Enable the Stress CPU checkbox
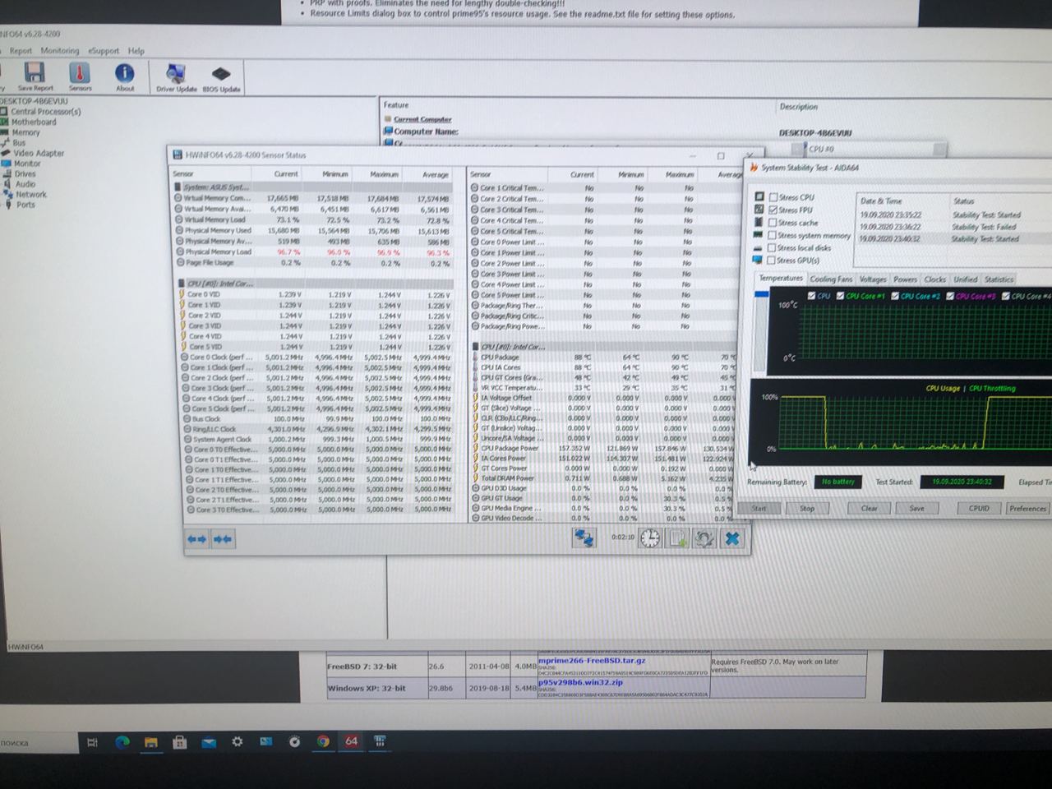Viewport: 1052px width, 789px height. click(x=773, y=197)
